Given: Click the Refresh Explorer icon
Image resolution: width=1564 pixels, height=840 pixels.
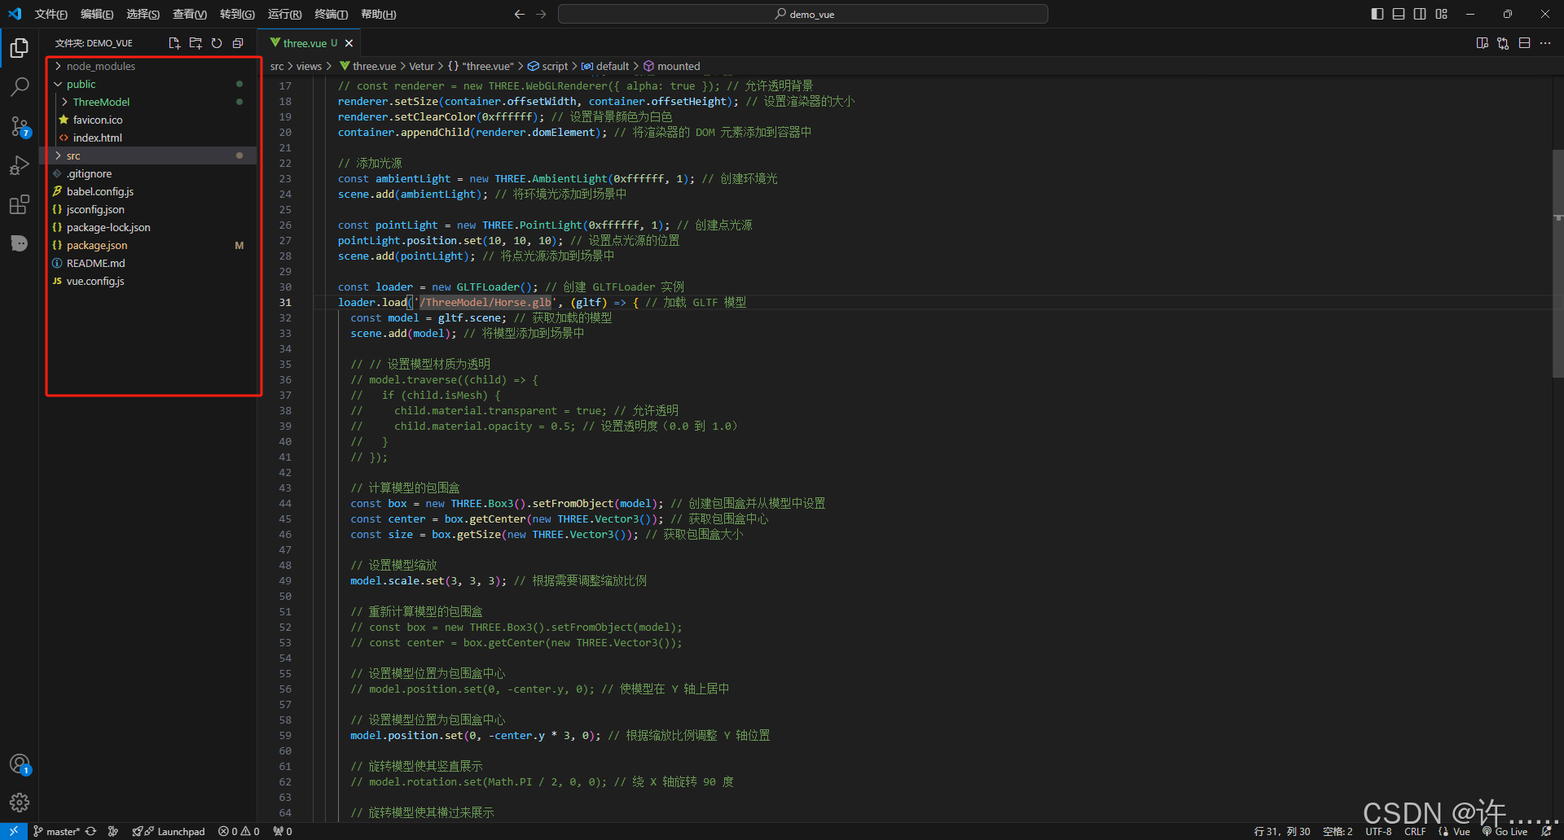Looking at the screenshot, I should click(217, 43).
